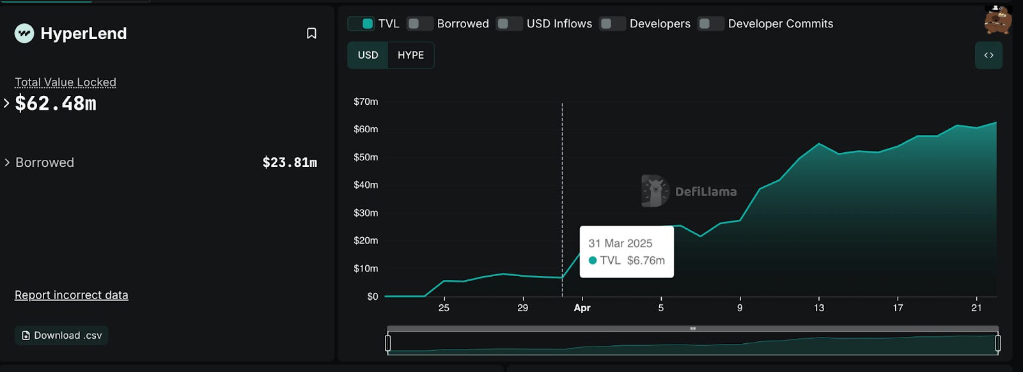
Task: Switch chart denomination to USD
Action: (x=368, y=55)
